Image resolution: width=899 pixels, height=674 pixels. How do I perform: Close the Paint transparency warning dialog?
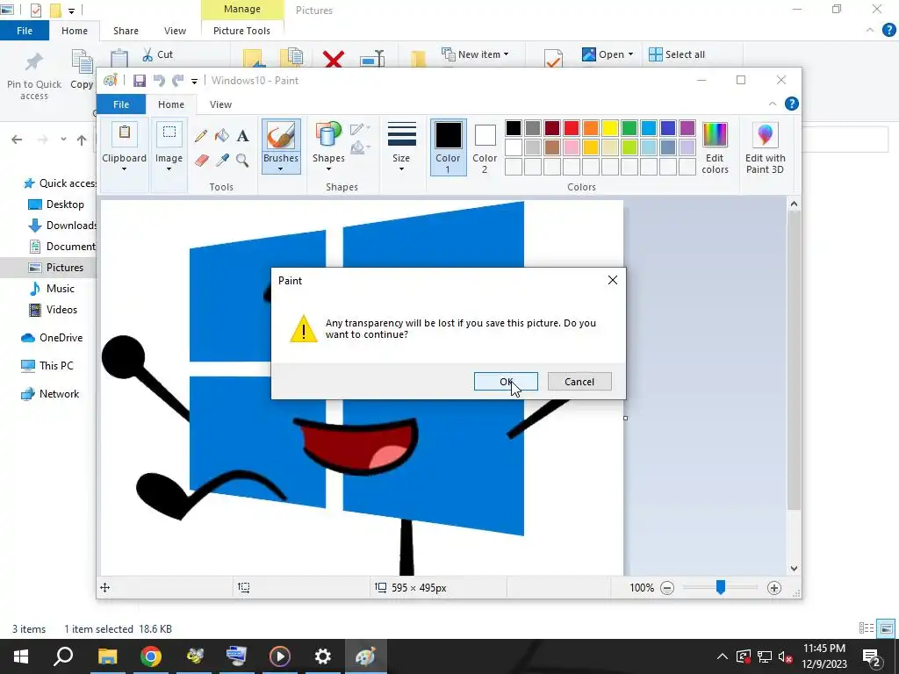(612, 280)
